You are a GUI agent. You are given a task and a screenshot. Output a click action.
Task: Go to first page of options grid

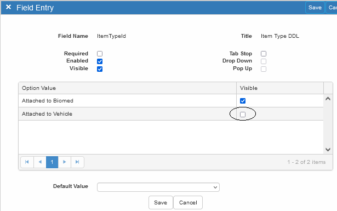[27, 162]
